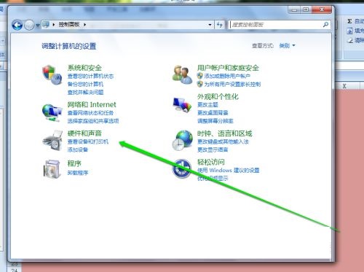This screenshot has height=272, width=364.
Task: Open the recent pages dropdown arrow
Action: click(x=37, y=25)
